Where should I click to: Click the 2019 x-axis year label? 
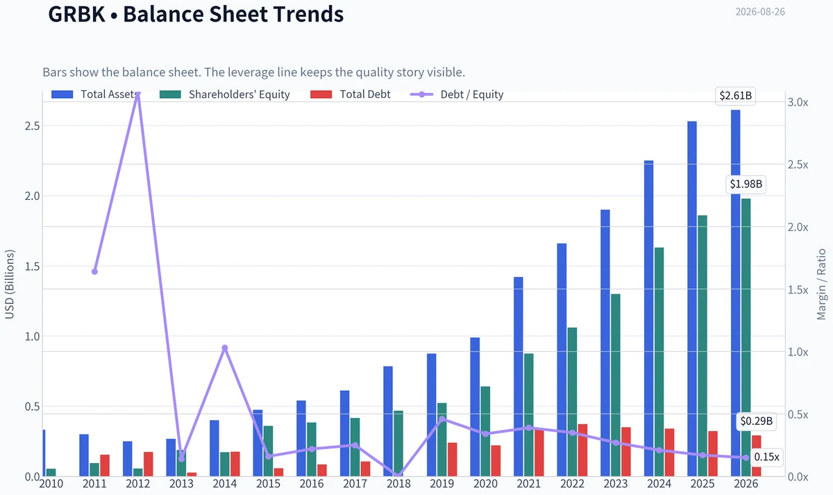click(x=442, y=483)
